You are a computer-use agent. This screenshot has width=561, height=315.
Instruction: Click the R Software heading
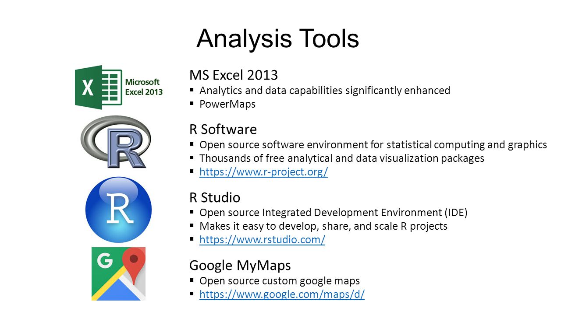coord(223,129)
